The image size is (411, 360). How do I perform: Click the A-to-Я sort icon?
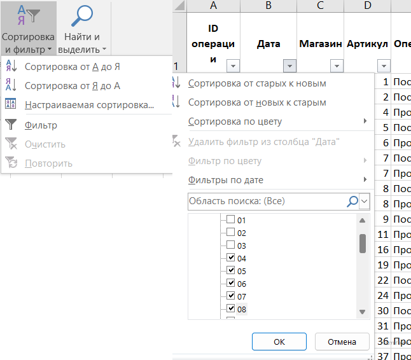[11, 67]
